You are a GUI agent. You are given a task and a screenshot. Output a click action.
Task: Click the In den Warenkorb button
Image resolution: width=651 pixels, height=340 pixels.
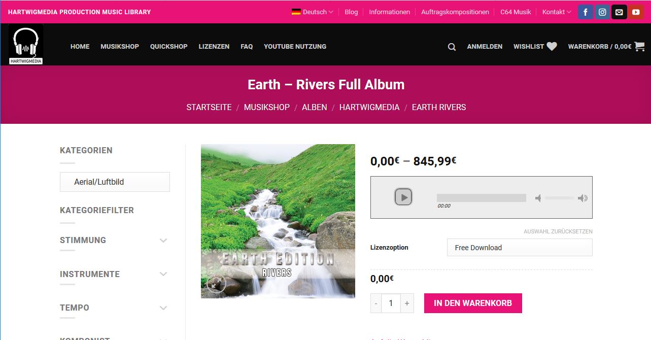click(473, 303)
